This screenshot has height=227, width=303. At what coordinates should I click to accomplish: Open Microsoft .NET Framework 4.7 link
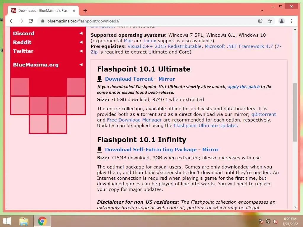[x=239, y=46]
